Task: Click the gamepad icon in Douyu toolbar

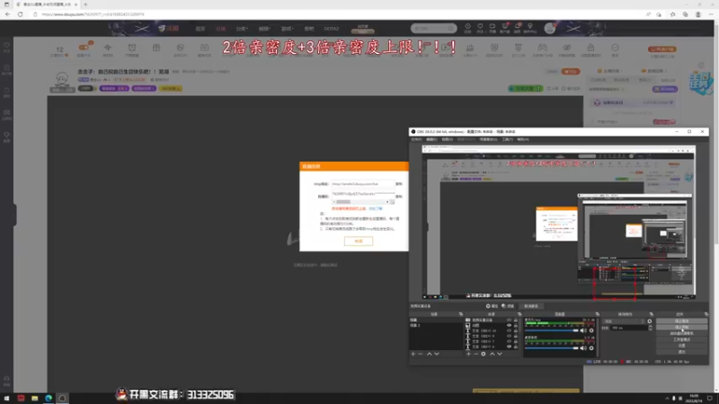Action: pos(543,48)
